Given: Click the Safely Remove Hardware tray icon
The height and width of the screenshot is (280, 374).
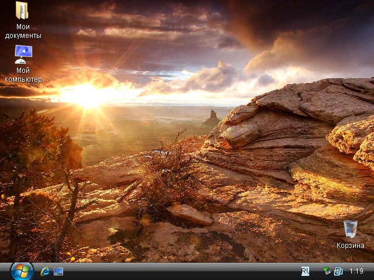Looking at the screenshot, I should [x=327, y=271].
